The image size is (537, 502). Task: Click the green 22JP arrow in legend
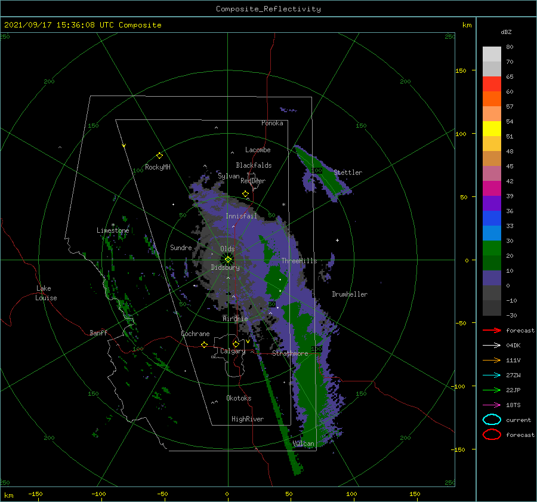492,390
